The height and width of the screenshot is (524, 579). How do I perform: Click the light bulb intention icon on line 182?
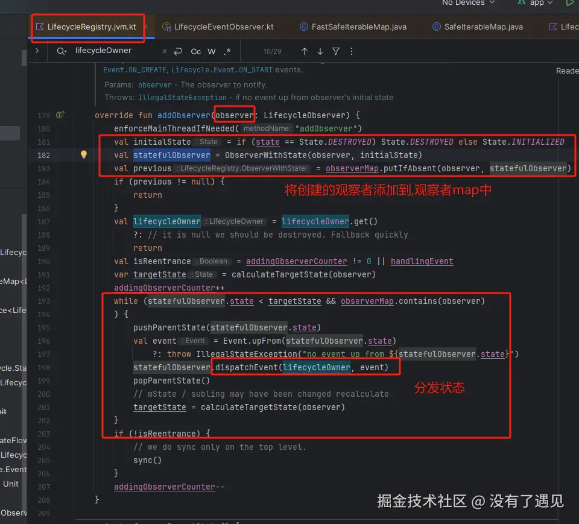[83, 155]
